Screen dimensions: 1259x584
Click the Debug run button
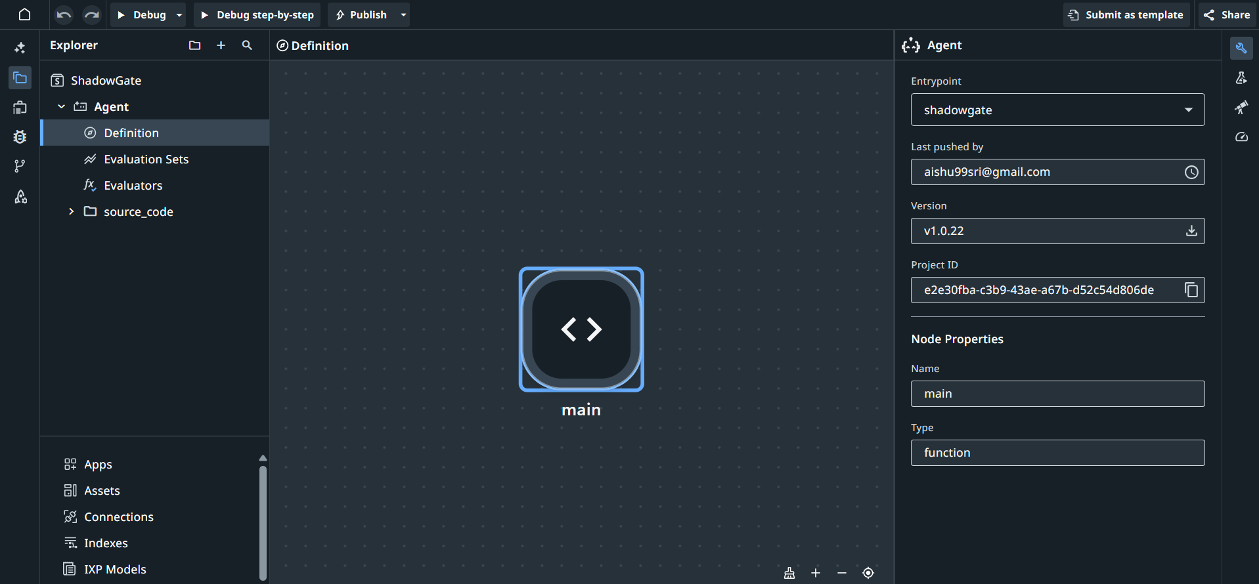pos(142,14)
